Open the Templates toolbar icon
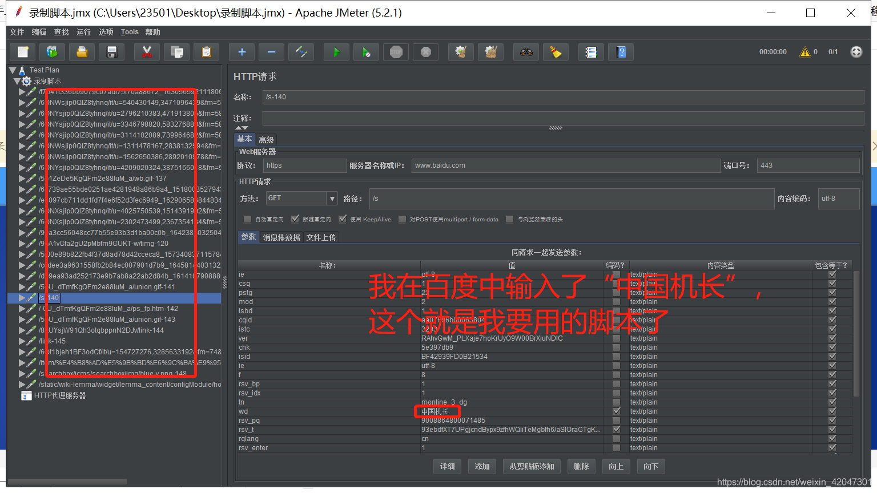This screenshot has width=877, height=493. coord(53,52)
